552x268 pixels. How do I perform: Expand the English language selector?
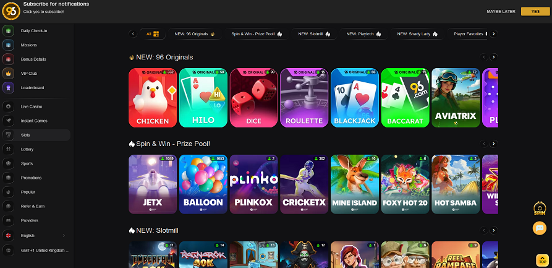[36, 236]
